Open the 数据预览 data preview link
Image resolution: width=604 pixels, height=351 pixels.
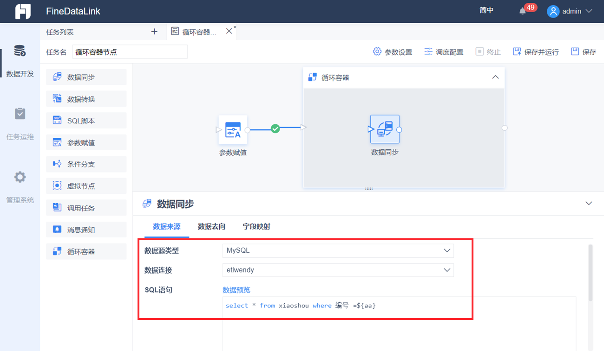[236, 290]
